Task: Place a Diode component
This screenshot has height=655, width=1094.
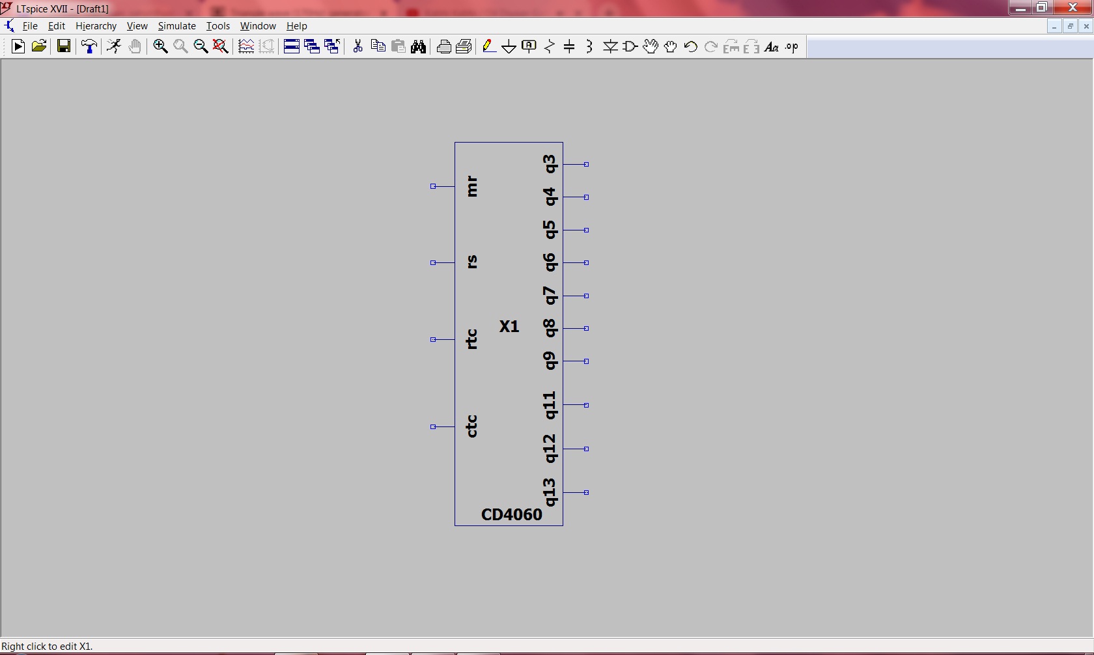Action: (x=610, y=46)
